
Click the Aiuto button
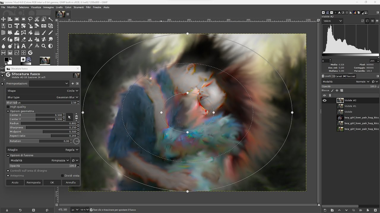[15, 183]
